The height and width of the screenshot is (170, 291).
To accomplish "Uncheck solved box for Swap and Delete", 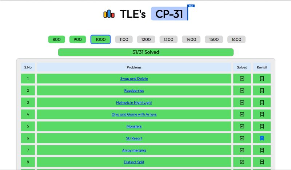I will click(242, 79).
